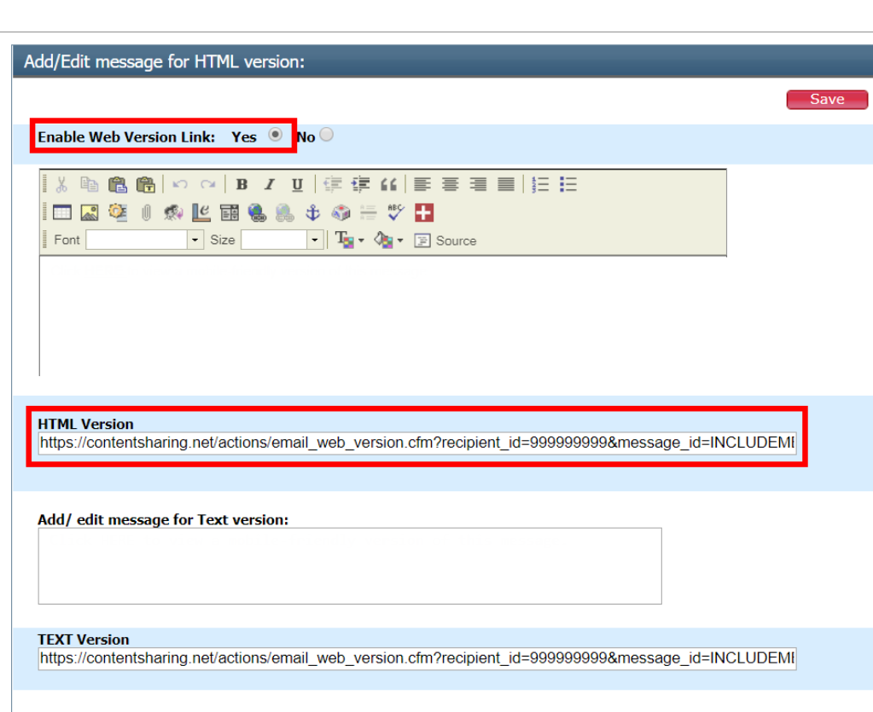Click the HTML Version URL field
The width and height of the screenshot is (873, 712).
417,443
